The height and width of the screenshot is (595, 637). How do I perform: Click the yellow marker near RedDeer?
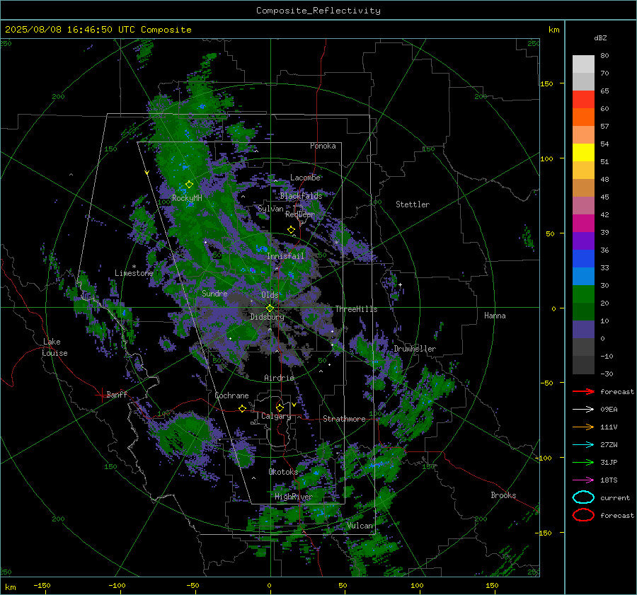tap(291, 230)
